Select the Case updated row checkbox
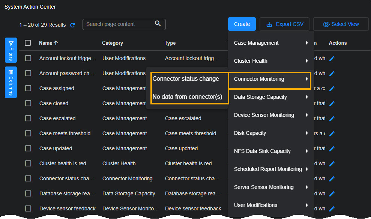Screen dimensions: 371x219 28,148
